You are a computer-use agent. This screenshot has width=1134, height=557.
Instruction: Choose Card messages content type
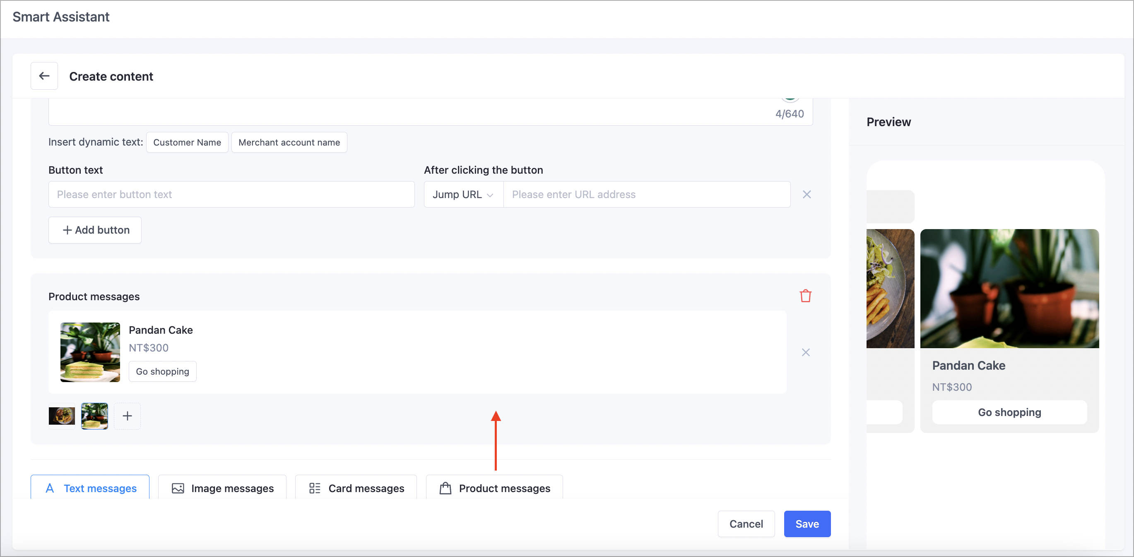356,488
